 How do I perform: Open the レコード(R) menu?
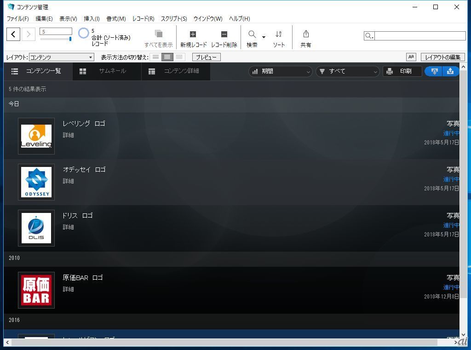(143, 19)
